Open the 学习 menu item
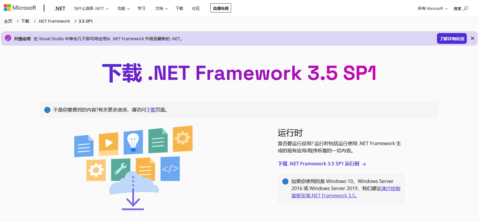Viewport: 479px width, 222px height. click(141, 8)
